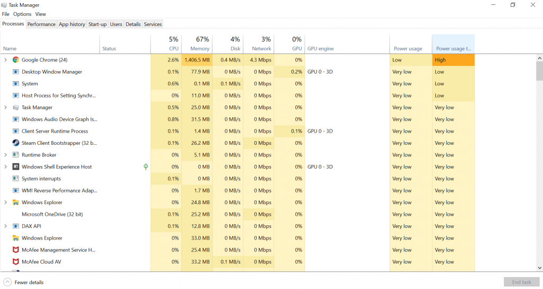This screenshot has width=543, height=289.
Task: Expand the Runtime Broker process group
Action: coord(5,155)
